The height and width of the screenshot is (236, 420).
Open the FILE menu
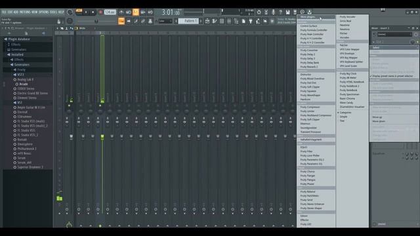click(4, 12)
